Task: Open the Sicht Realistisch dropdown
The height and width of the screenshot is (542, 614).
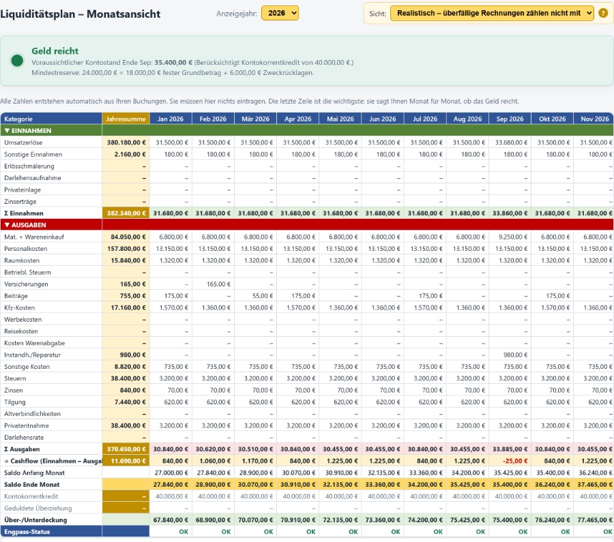Action: (x=492, y=14)
